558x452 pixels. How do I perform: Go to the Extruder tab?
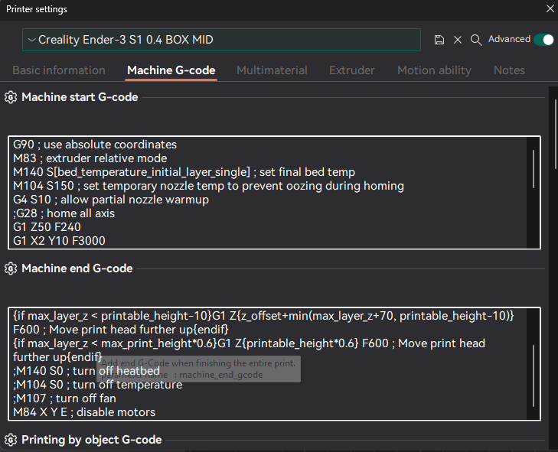[352, 70]
